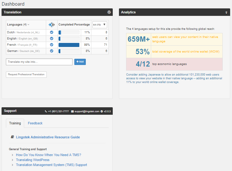Toggle the French language check circle
This screenshot has height=171, width=232.
pyautogui.click(x=52, y=45)
